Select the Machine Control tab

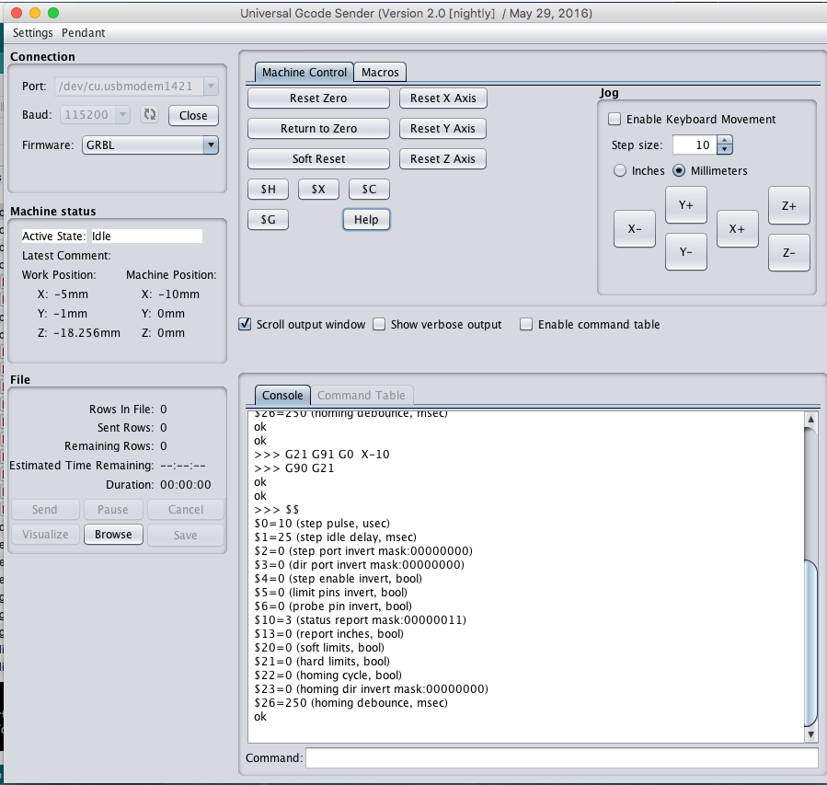coord(304,73)
